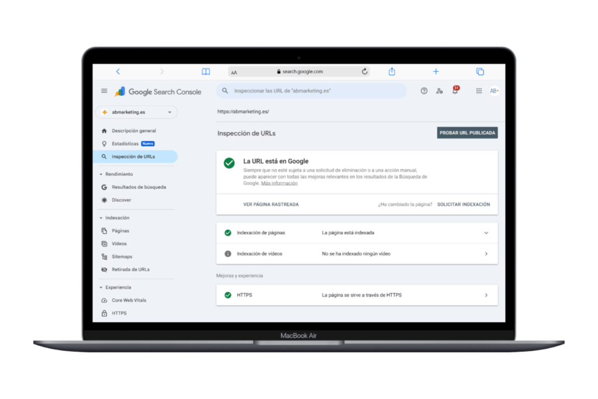Click the address bar showing search.google.com
Image resolution: width=598 pixels, height=399 pixels.
(298, 71)
